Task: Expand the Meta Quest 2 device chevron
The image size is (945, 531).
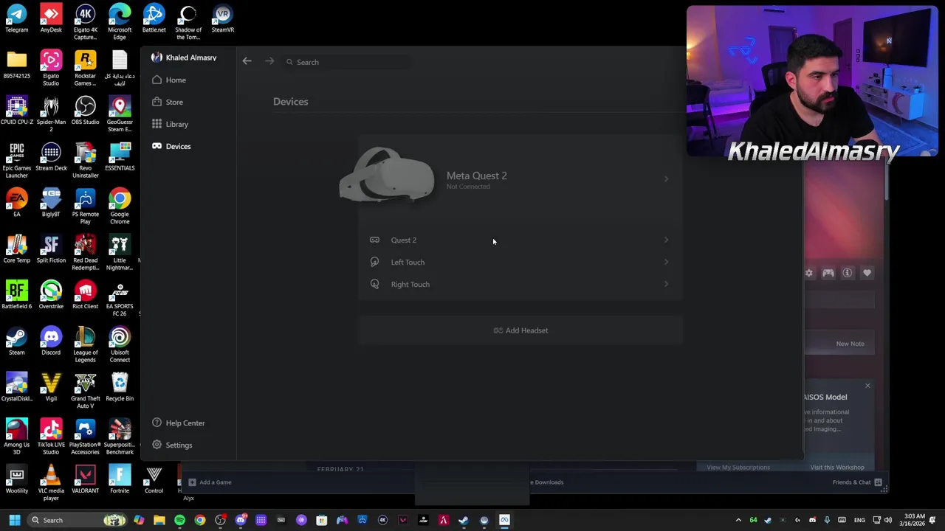Action: click(666, 178)
